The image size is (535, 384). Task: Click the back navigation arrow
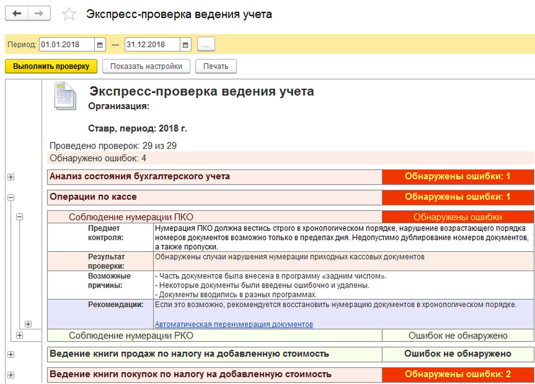click(16, 14)
